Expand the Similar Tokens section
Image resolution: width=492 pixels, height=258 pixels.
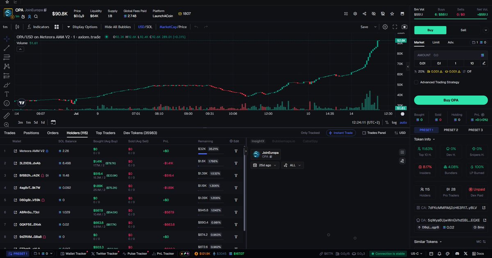(428, 242)
